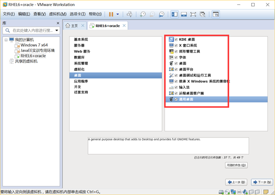The image size is (275, 195).
Task: Collapse the 我的计算机 tree node
Action: pos(6,40)
